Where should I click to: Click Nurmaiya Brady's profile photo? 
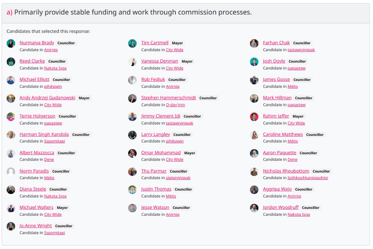tap(11, 43)
